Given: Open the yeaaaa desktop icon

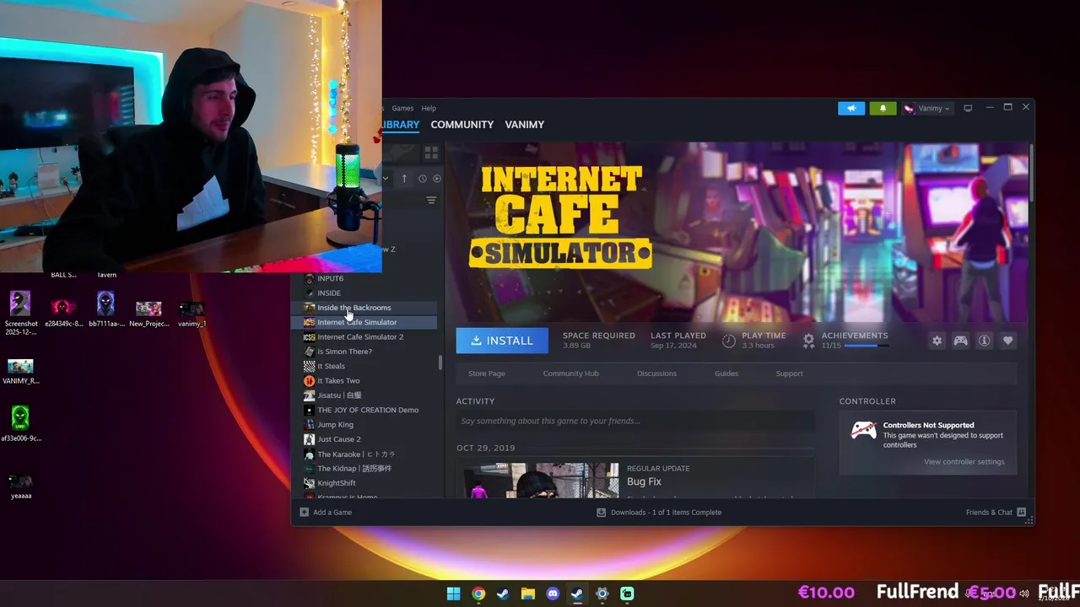Looking at the screenshot, I should 20,486.
